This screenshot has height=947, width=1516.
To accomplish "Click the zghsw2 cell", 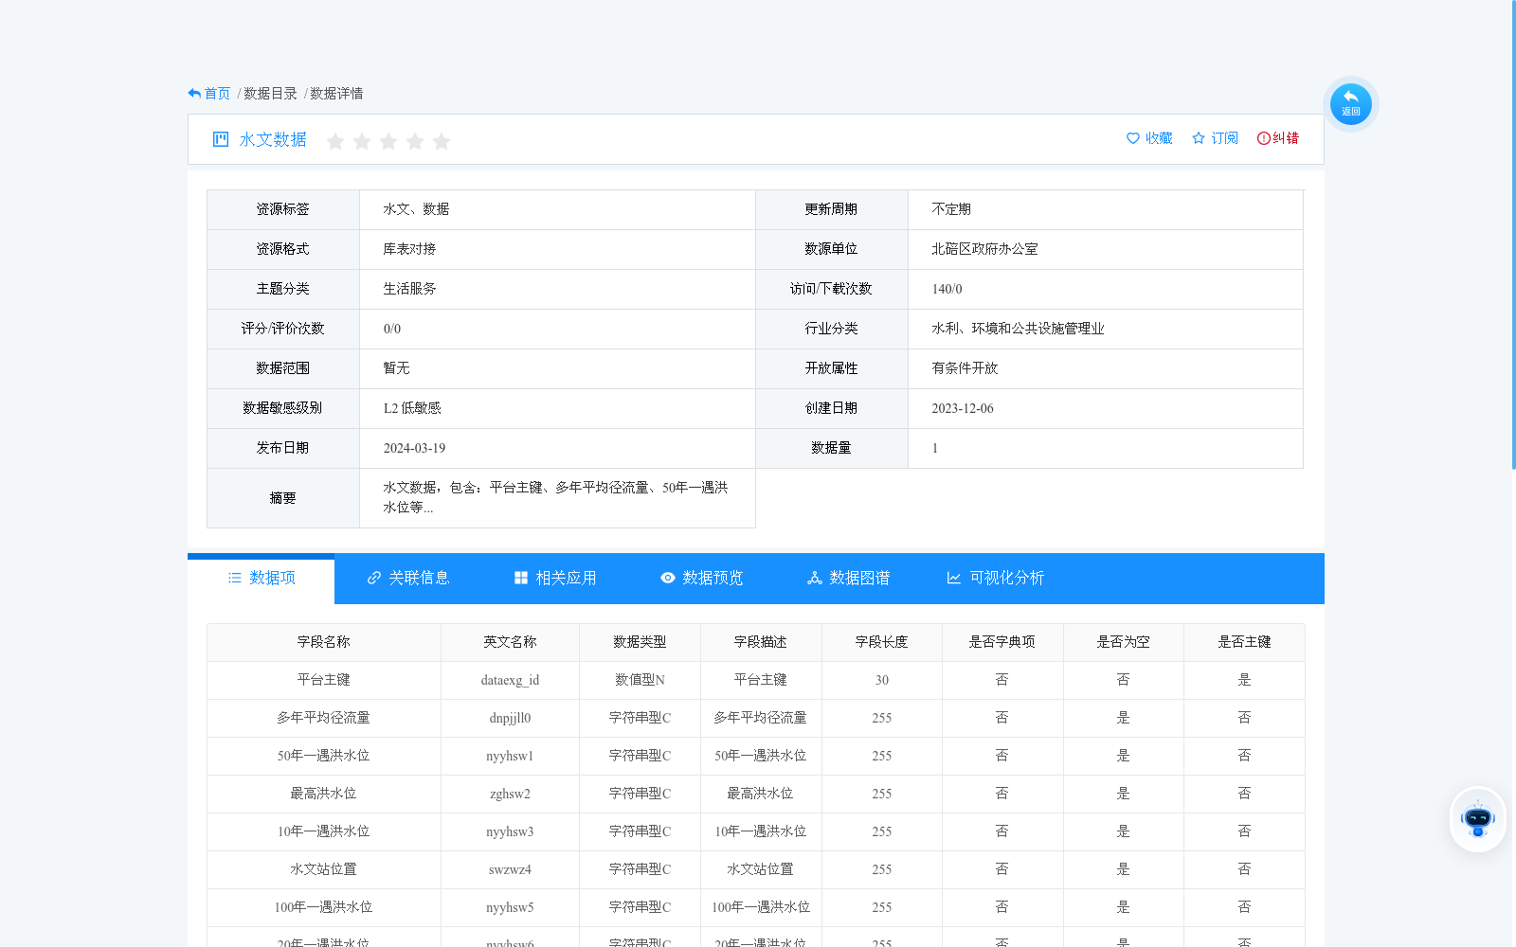I will 510,794.
